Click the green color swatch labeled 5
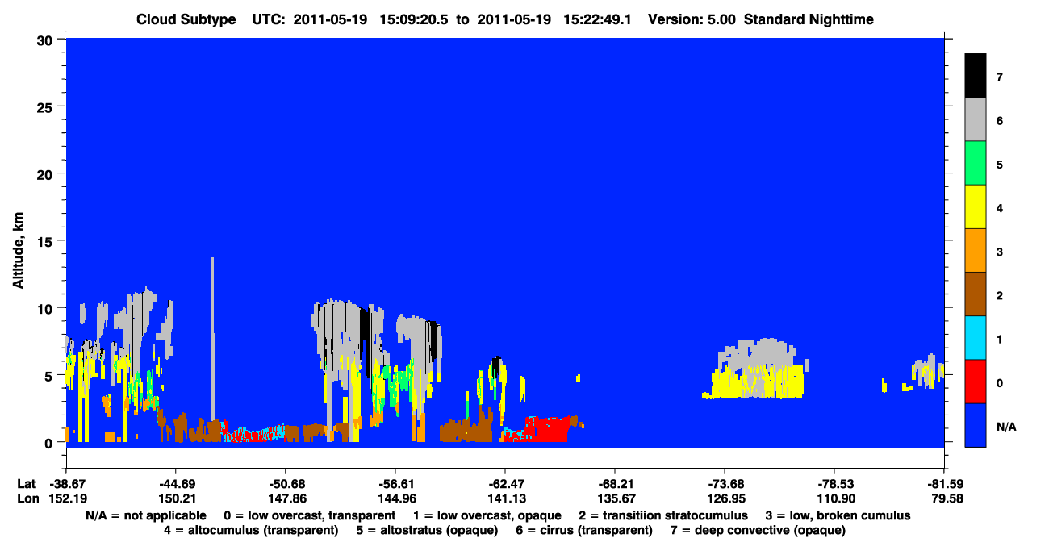This screenshot has width=1049, height=538. point(976,164)
